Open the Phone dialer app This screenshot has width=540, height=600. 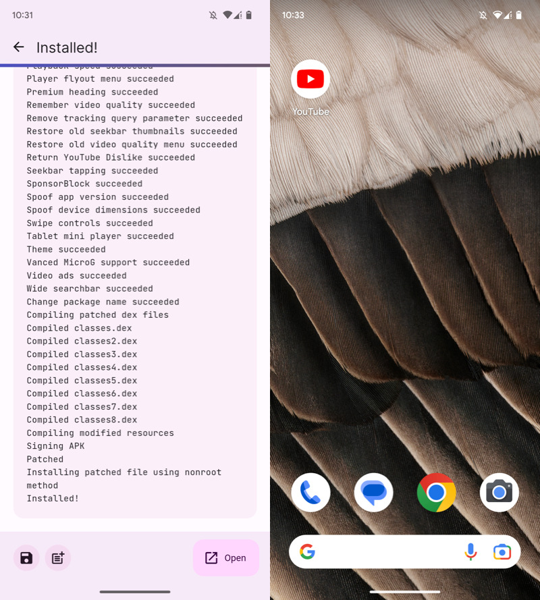310,493
